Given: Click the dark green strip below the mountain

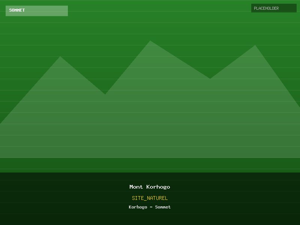Looking at the screenshot, I should [x=150, y=165].
